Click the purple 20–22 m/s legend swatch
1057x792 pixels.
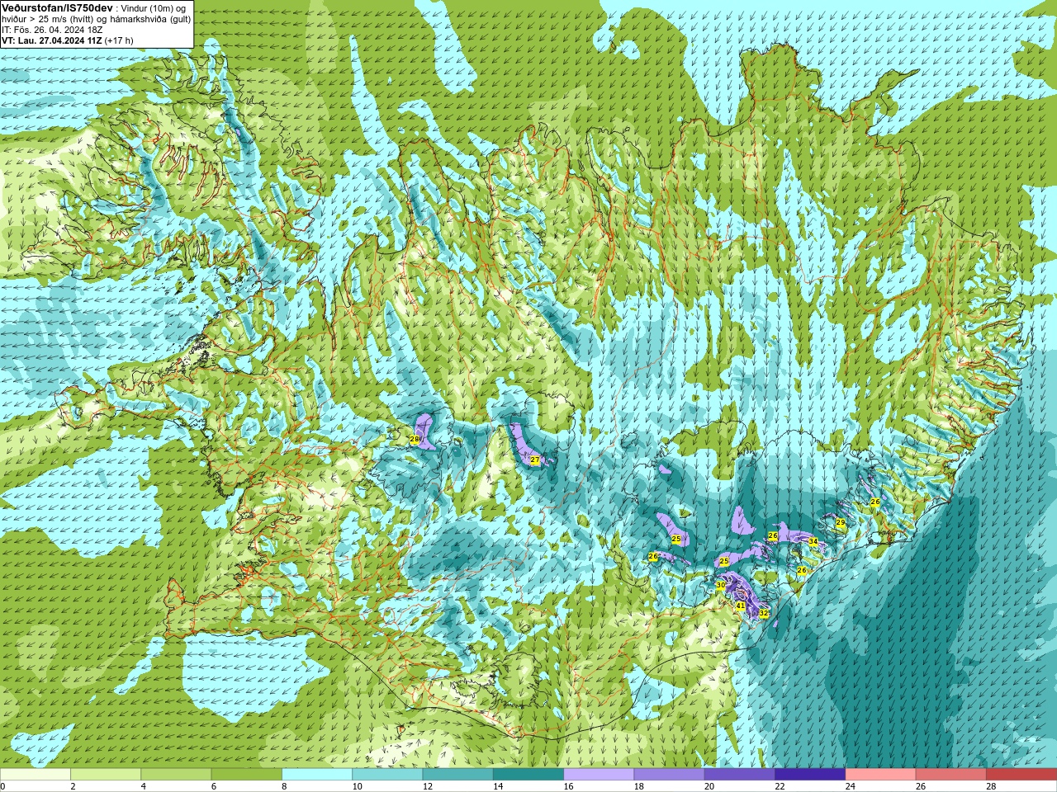[740, 775]
